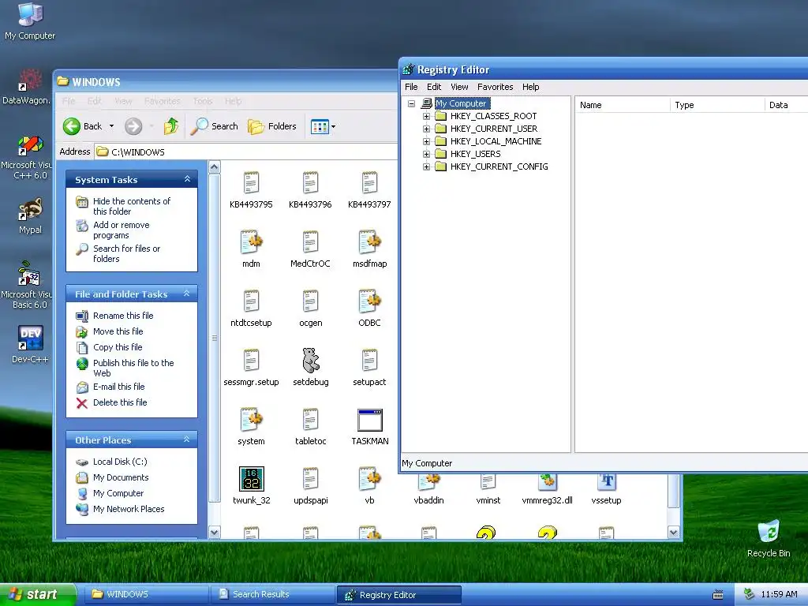The width and height of the screenshot is (808, 606).
Task: Open Registry Editor Favorites menu
Action: (x=496, y=87)
